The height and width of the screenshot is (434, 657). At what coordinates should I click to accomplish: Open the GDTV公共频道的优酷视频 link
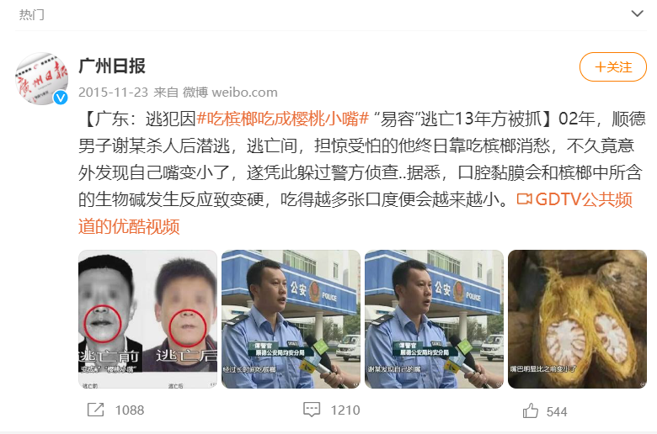(355, 213)
